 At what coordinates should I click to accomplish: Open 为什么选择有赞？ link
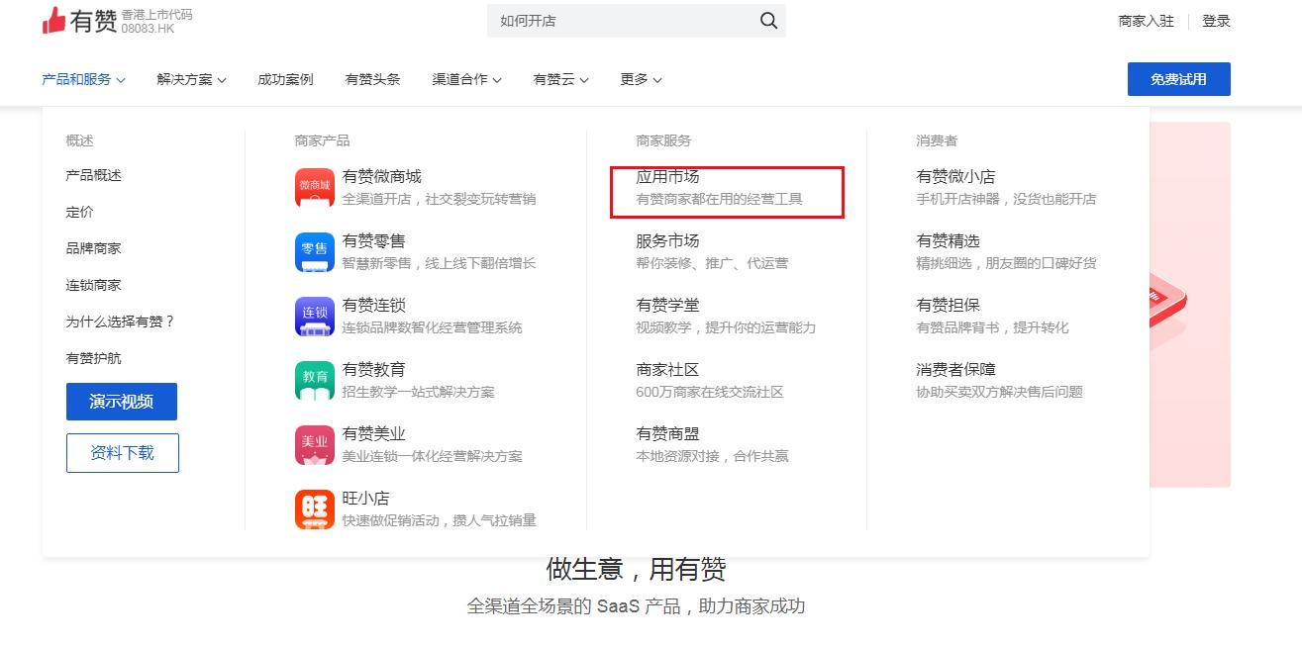coord(121,322)
